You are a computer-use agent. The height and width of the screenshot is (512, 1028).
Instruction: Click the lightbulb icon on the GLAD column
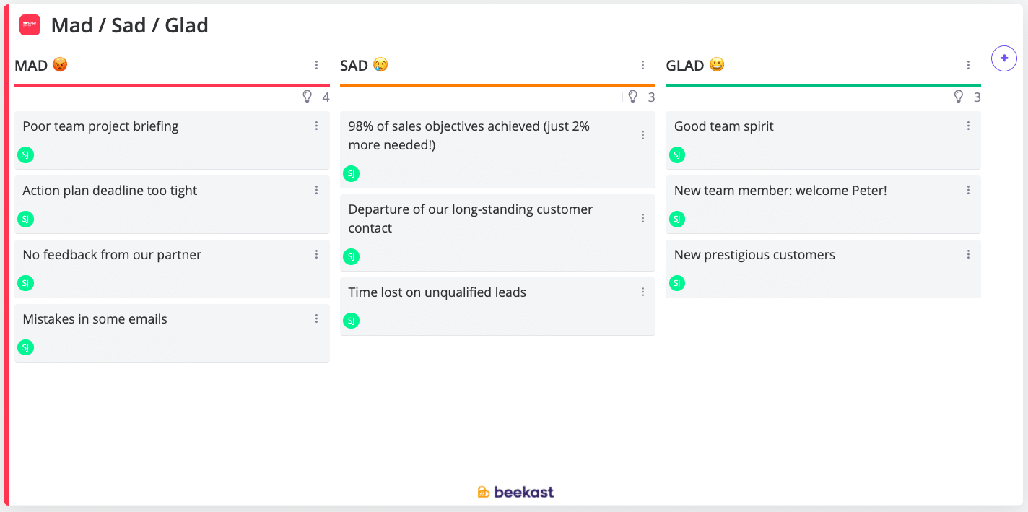(959, 96)
